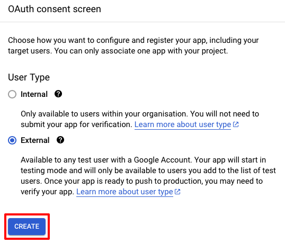
Task: Open the help icon next to Internal
Action: pyautogui.click(x=58, y=94)
